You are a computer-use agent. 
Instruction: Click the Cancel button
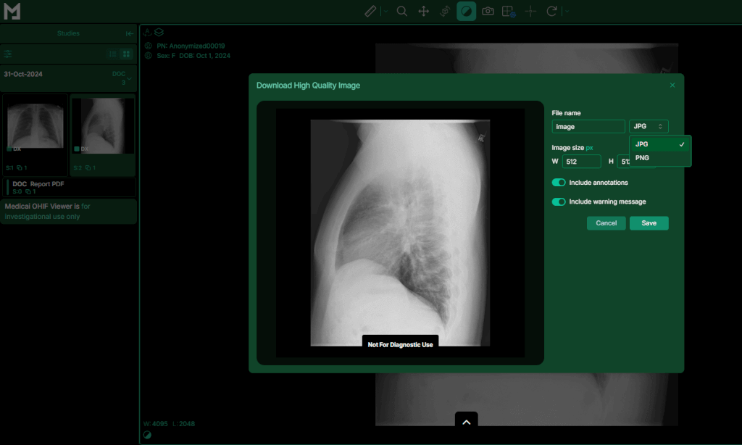coord(606,223)
